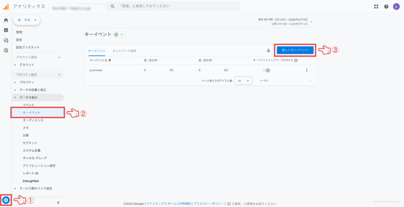Collapse the プロパティ設定 section
Viewport: 404px width, 207px height.
(59, 75)
